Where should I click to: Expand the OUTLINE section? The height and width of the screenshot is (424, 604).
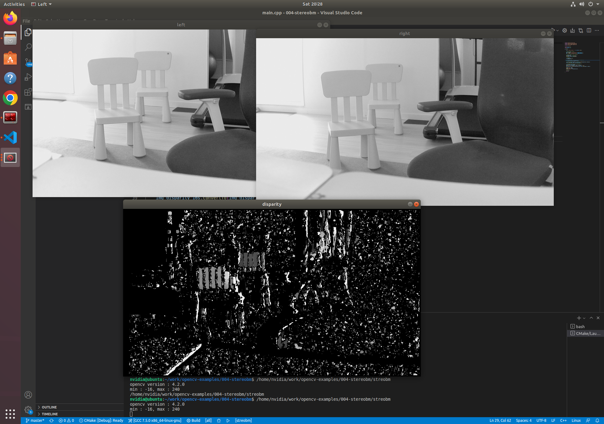point(49,407)
